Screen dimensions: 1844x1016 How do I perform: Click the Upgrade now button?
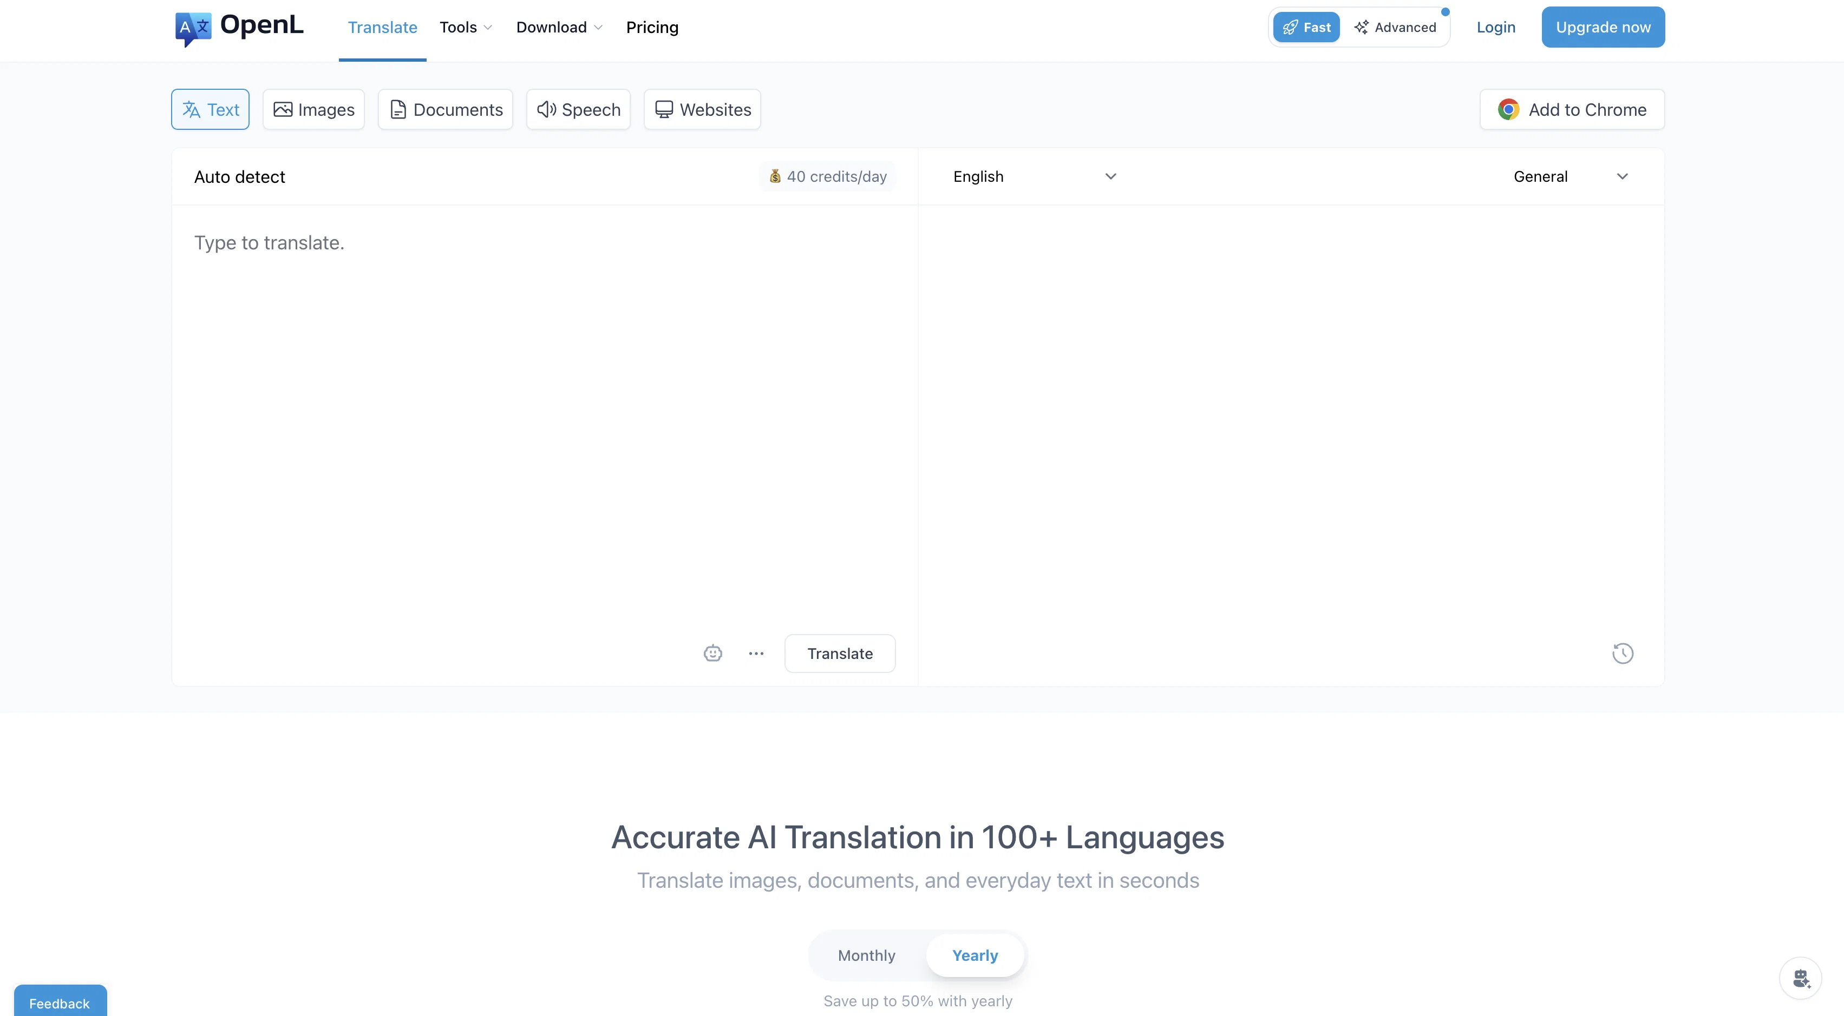pyautogui.click(x=1604, y=27)
